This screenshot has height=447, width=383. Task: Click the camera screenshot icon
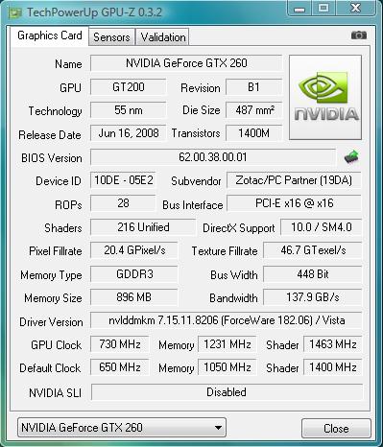(x=359, y=35)
